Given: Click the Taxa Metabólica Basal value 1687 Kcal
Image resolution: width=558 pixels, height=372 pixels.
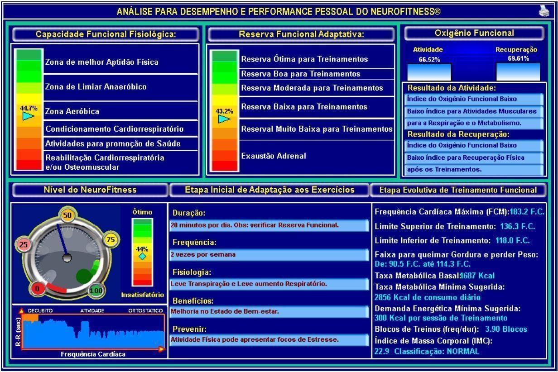Looking at the screenshot, I should click(477, 276).
